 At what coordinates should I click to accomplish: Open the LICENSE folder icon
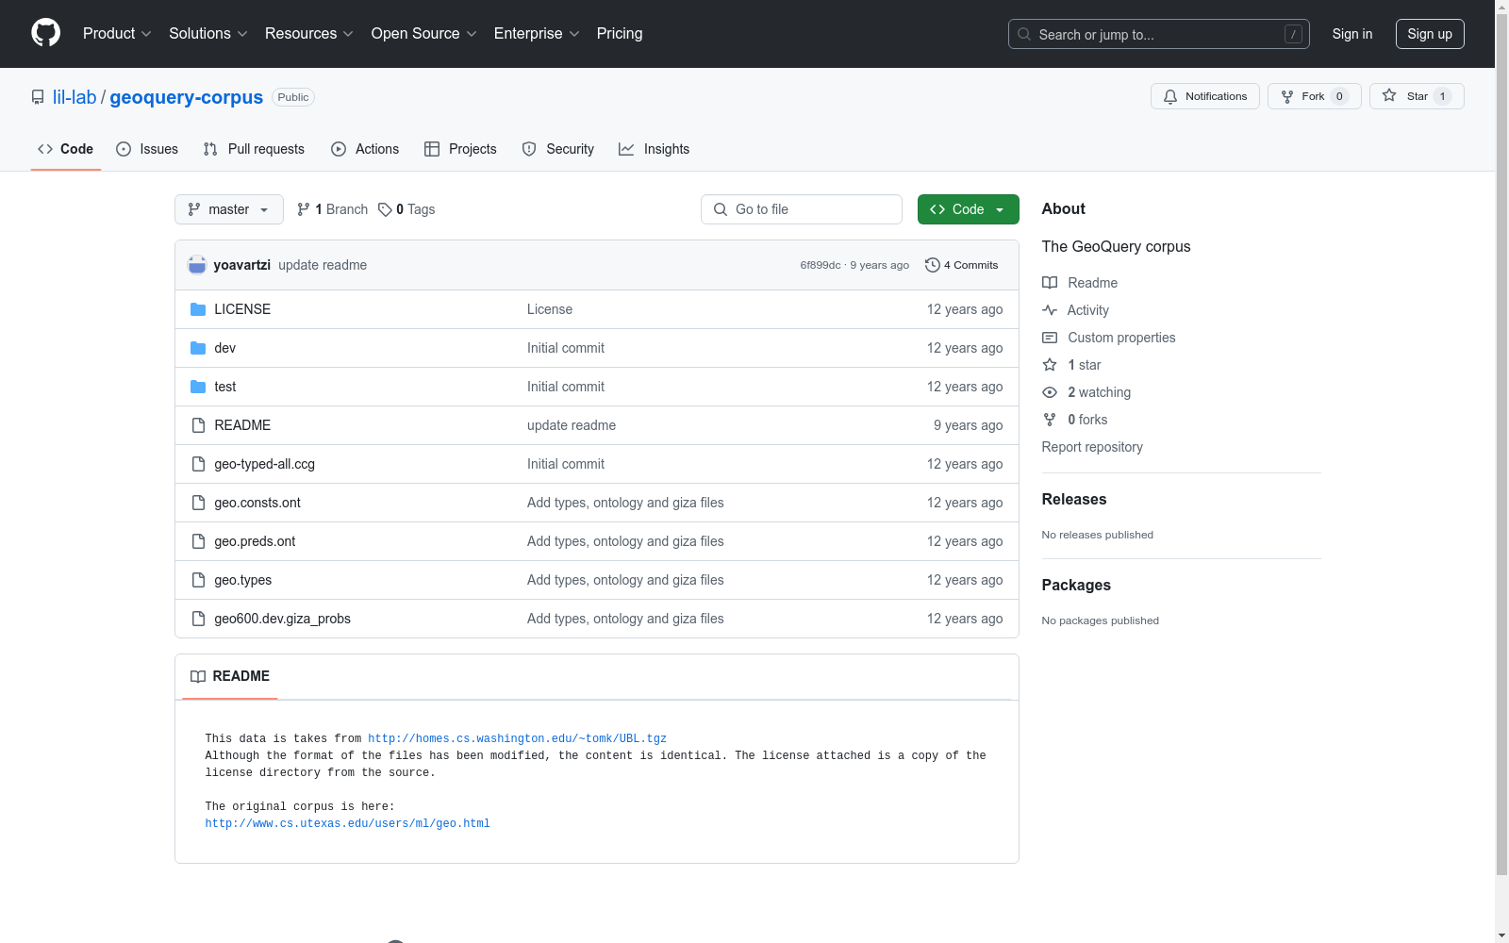(198, 309)
